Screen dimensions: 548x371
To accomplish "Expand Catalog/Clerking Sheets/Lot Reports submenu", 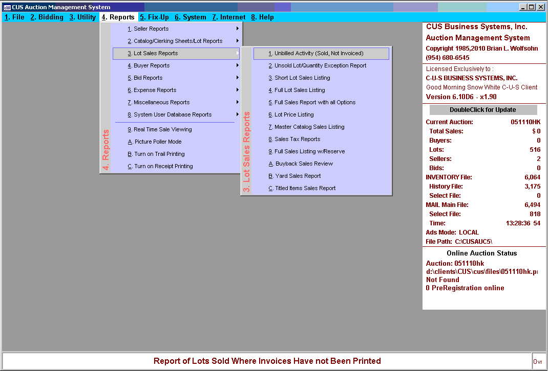I will click(x=176, y=41).
